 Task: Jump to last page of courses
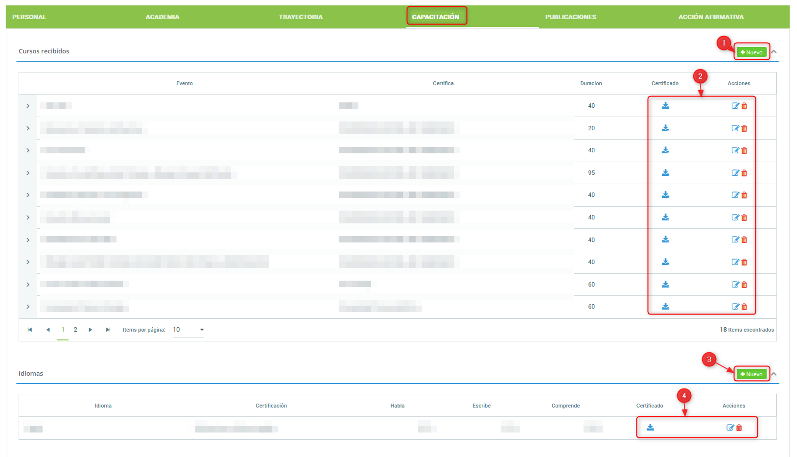pos(108,330)
